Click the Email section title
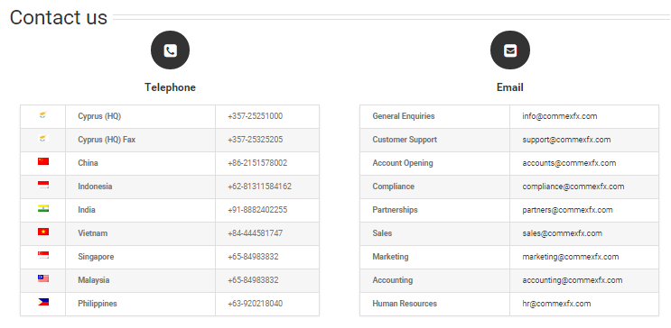Viewport: 671px width, 328px height. coord(509,87)
